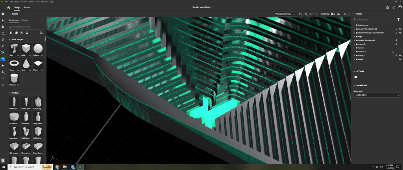403x170 pixels.
Task: Open the Share icon at top right
Action: click(x=388, y=7)
